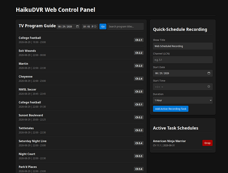Open the guide time clock picker icon
This screenshot has width=228, height=173.
coord(95,27)
